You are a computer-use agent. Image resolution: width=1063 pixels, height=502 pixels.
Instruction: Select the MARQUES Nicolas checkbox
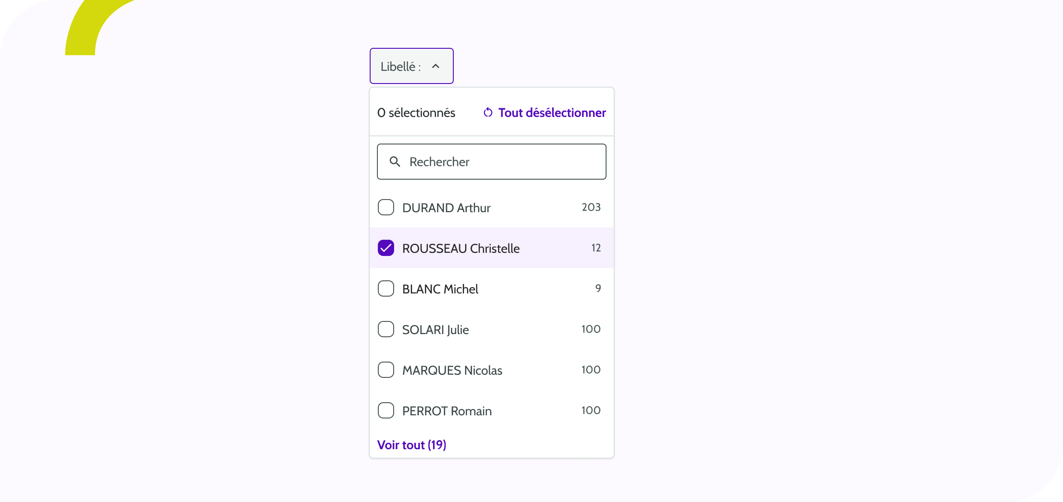tap(386, 370)
